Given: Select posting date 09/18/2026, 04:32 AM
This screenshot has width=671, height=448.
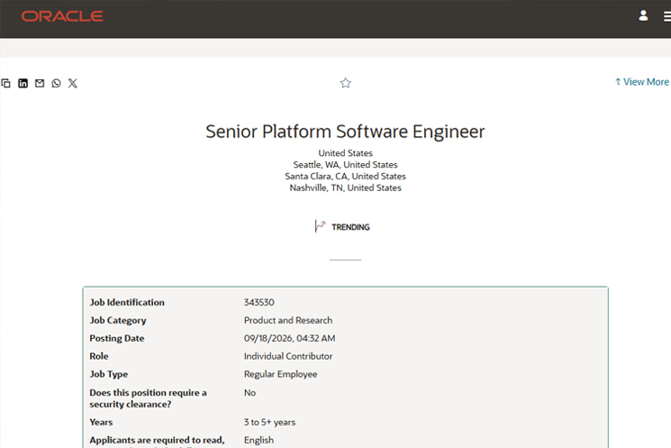Looking at the screenshot, I should pyautogui.click(x=289, y=338).
